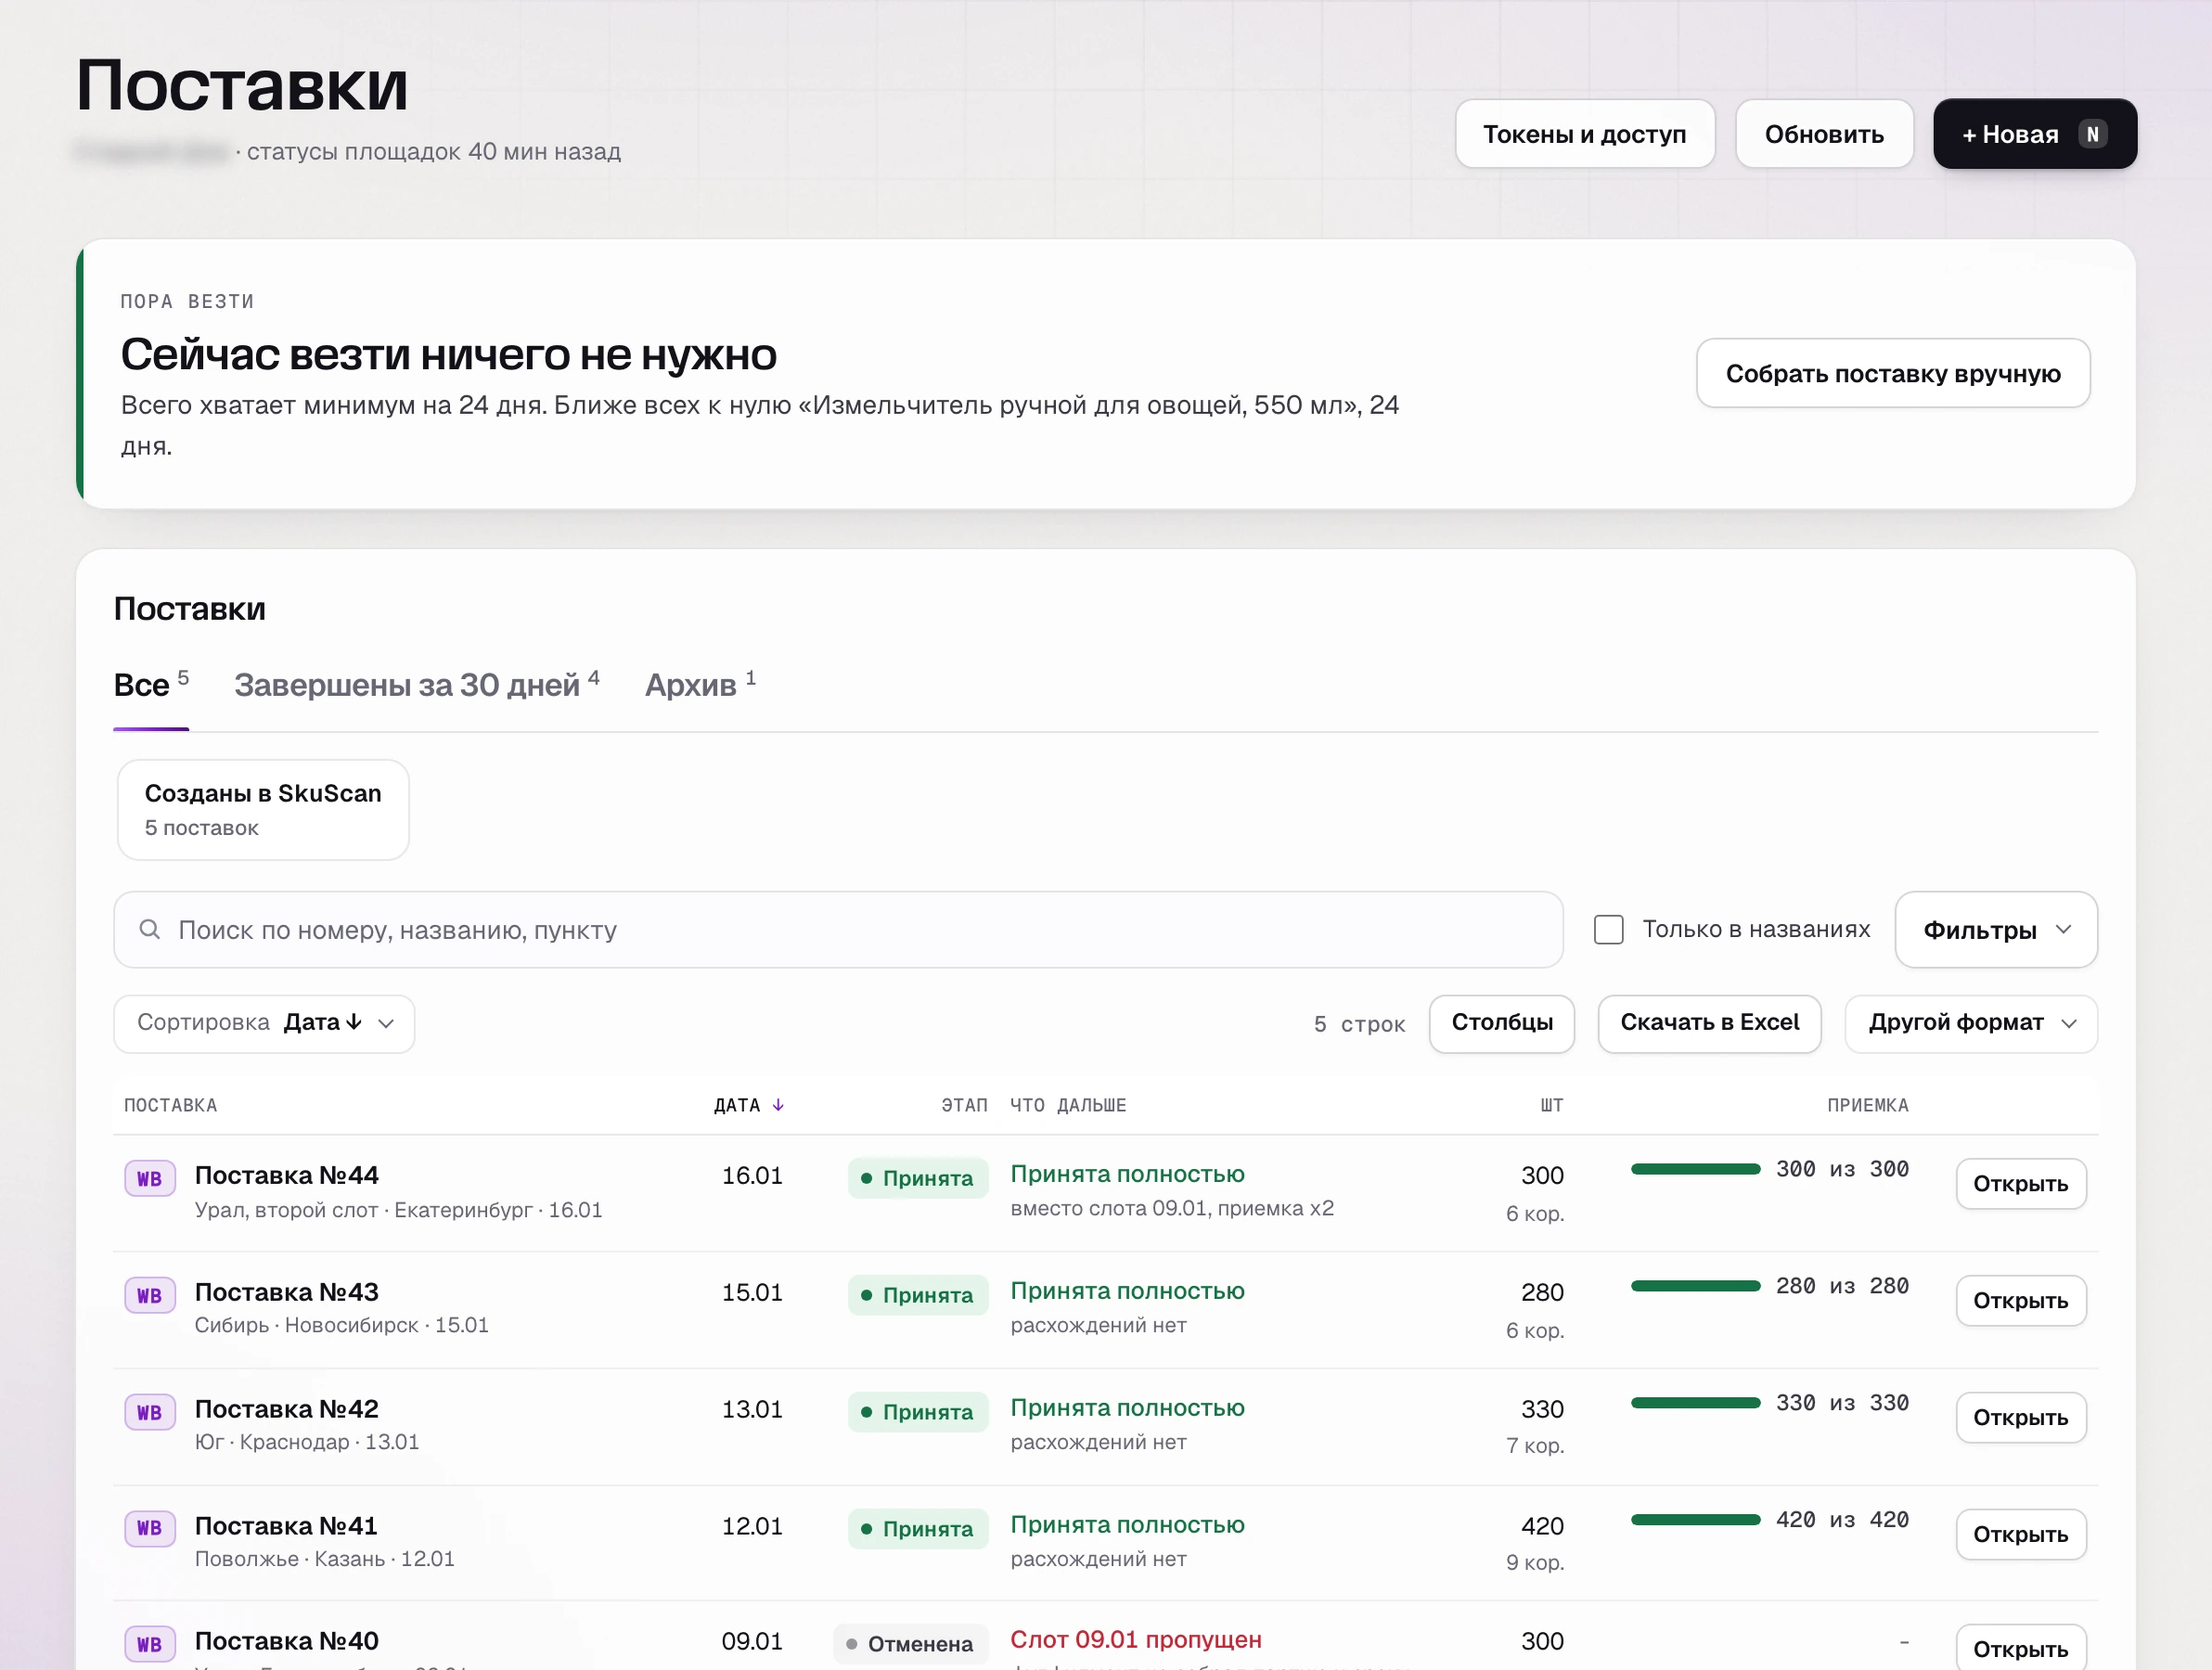Viewport: 2212px width, 1670px height.
Task: Click Токены и доступ button
Action: click(x=1584, y=134)
